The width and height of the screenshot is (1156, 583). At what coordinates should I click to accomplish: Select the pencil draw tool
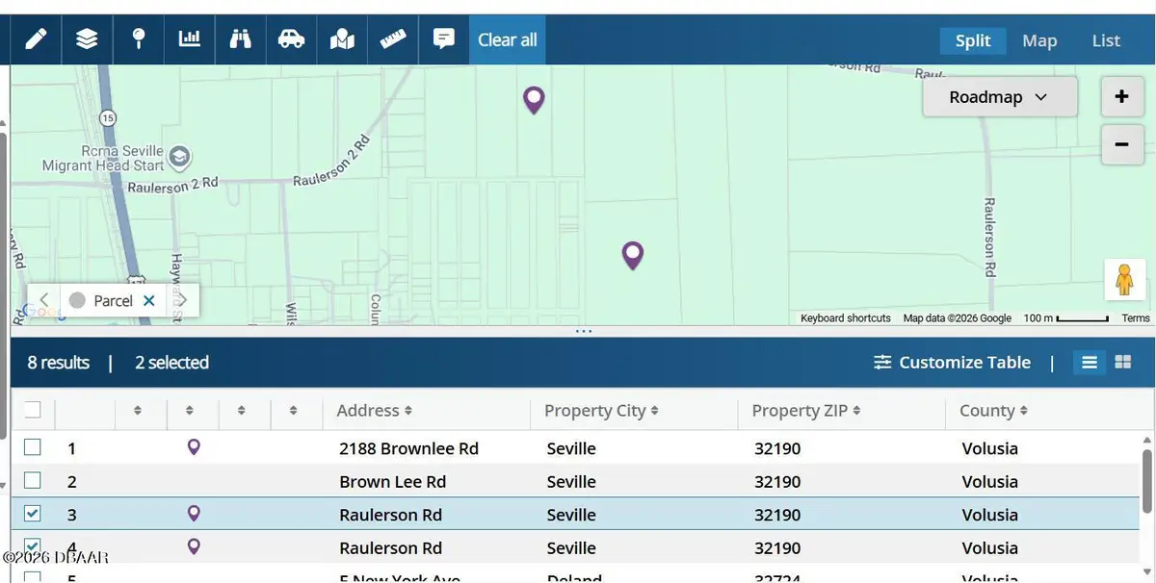click(x=36, y=39)
